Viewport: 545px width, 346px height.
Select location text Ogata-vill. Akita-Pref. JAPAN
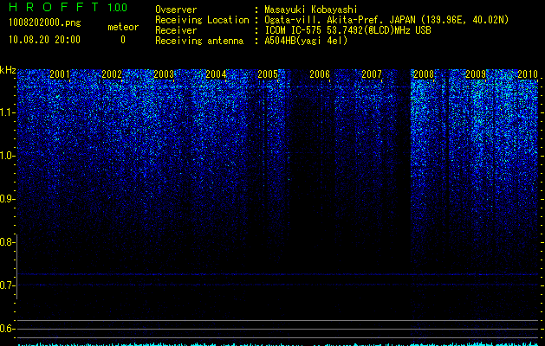pos(339,20)
